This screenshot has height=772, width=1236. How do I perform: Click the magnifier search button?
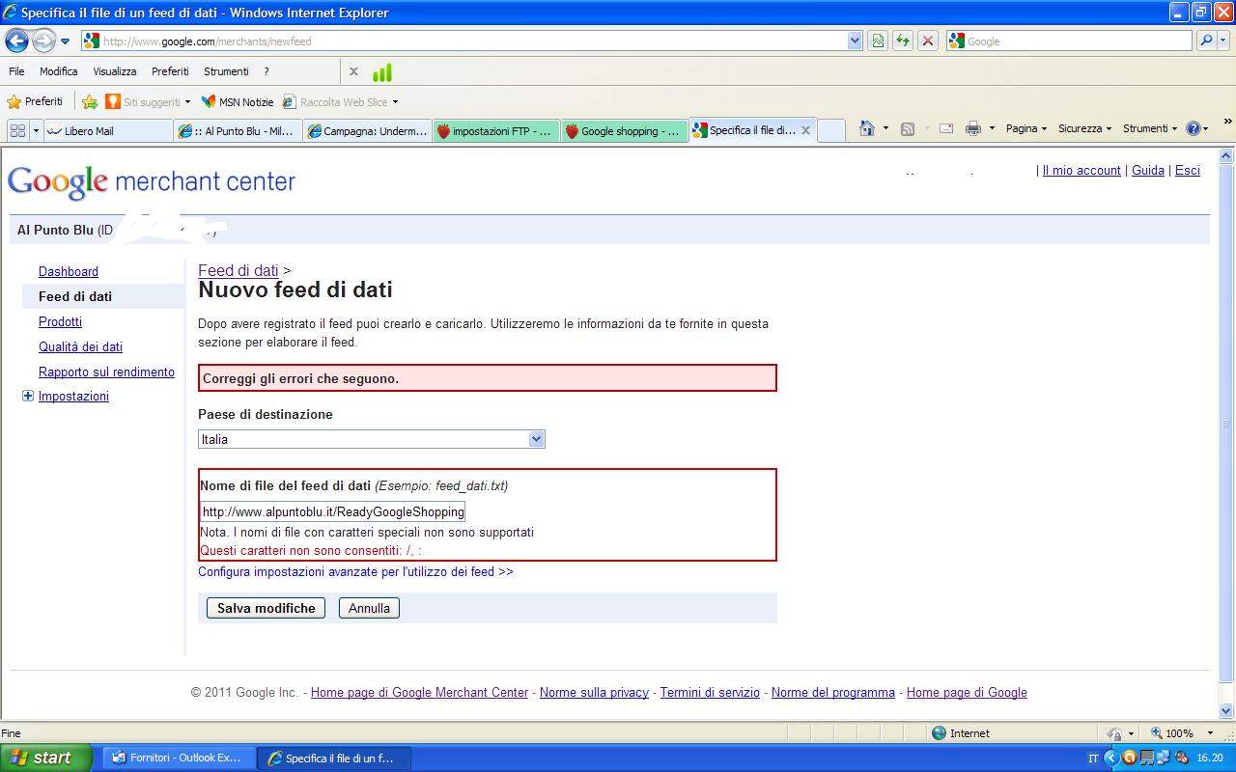coord(1206,41)
